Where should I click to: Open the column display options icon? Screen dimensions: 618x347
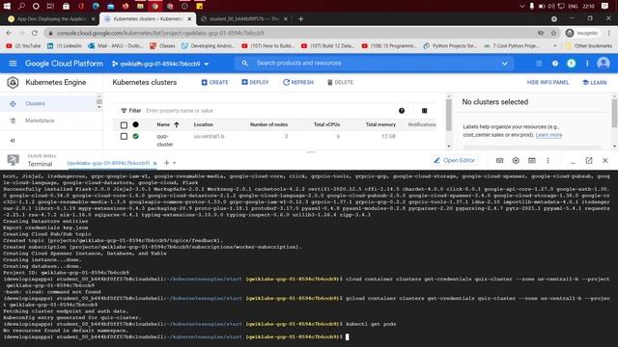click(425, 111)
